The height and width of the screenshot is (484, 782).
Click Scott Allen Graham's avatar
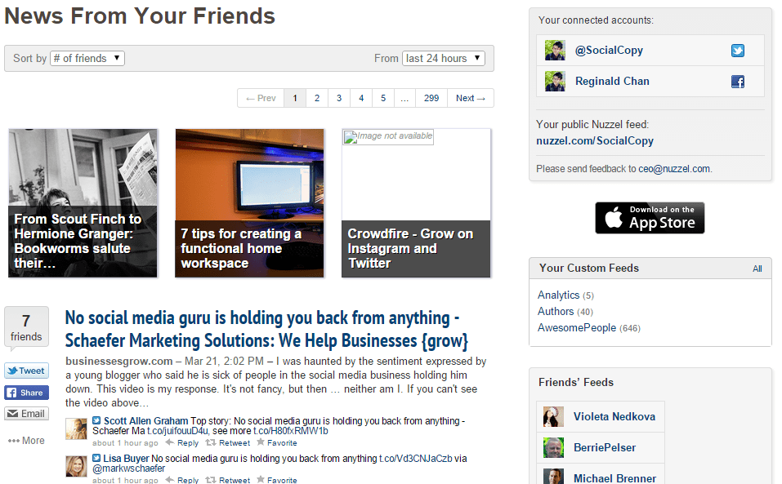(x=76, y=428)
